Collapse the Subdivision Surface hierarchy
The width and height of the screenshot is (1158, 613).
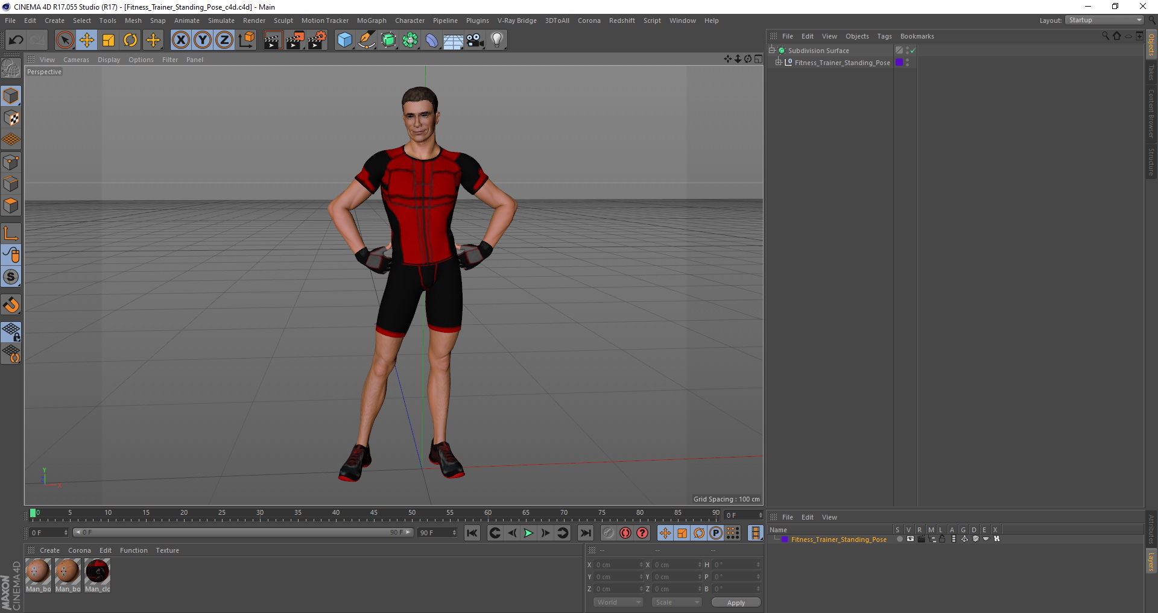771,51
